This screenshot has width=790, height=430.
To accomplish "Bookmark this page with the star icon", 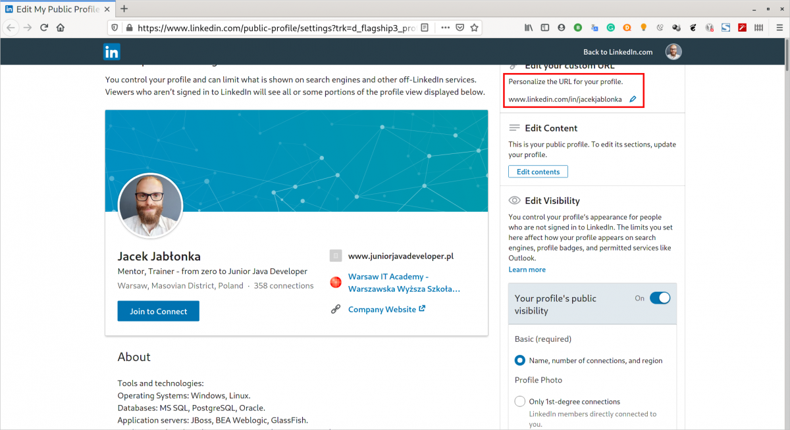I will tap(475, 28).
